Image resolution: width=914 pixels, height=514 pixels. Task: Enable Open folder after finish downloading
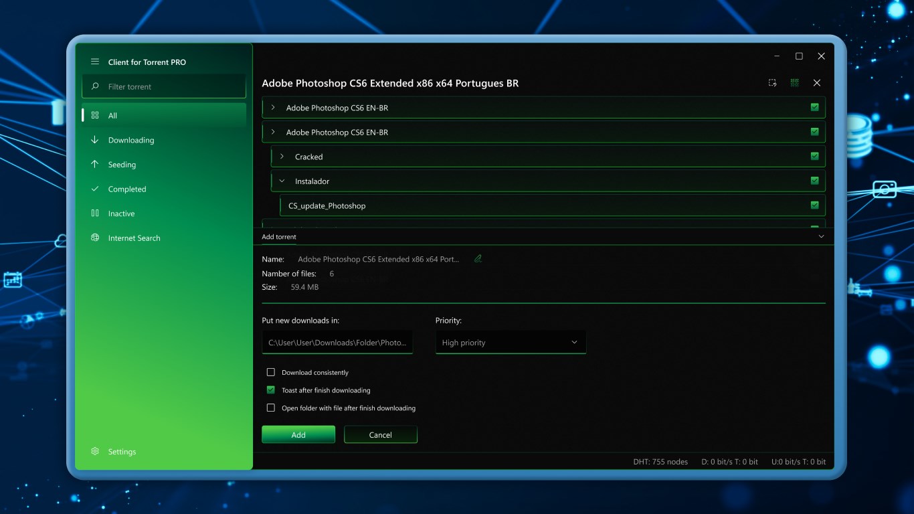pyautogui.click(x=271, y=408)
